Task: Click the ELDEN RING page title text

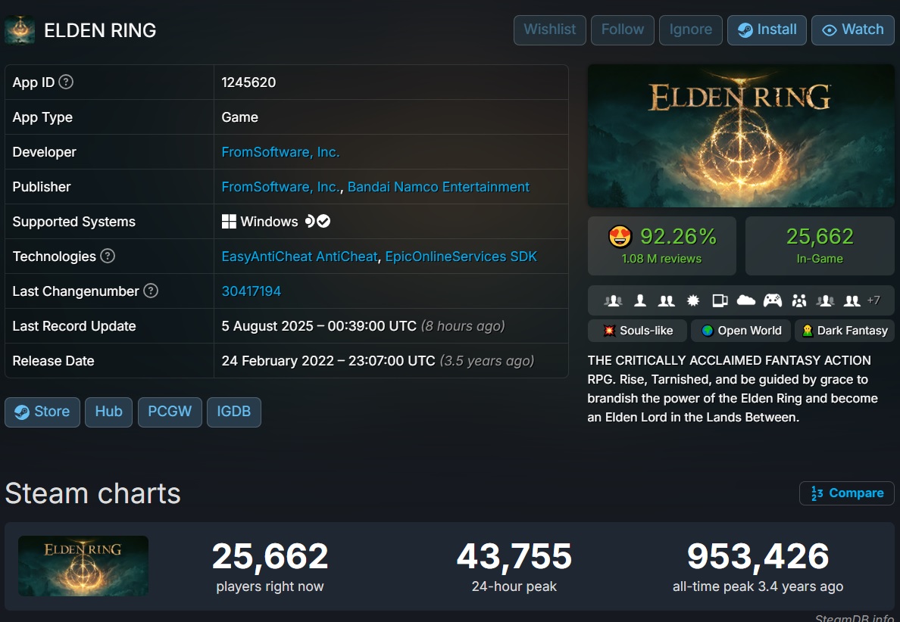Action: click(100, 30)
